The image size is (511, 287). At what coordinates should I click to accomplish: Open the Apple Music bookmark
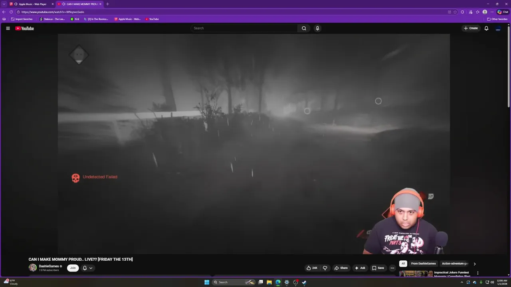pos(127,19)
